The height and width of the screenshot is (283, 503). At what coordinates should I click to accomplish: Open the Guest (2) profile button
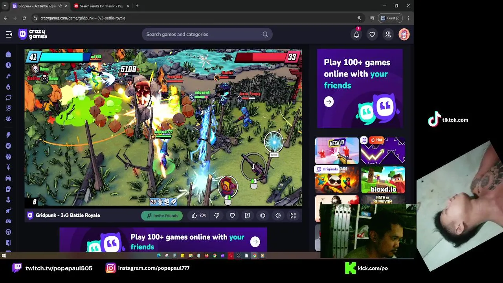point(390,18)
